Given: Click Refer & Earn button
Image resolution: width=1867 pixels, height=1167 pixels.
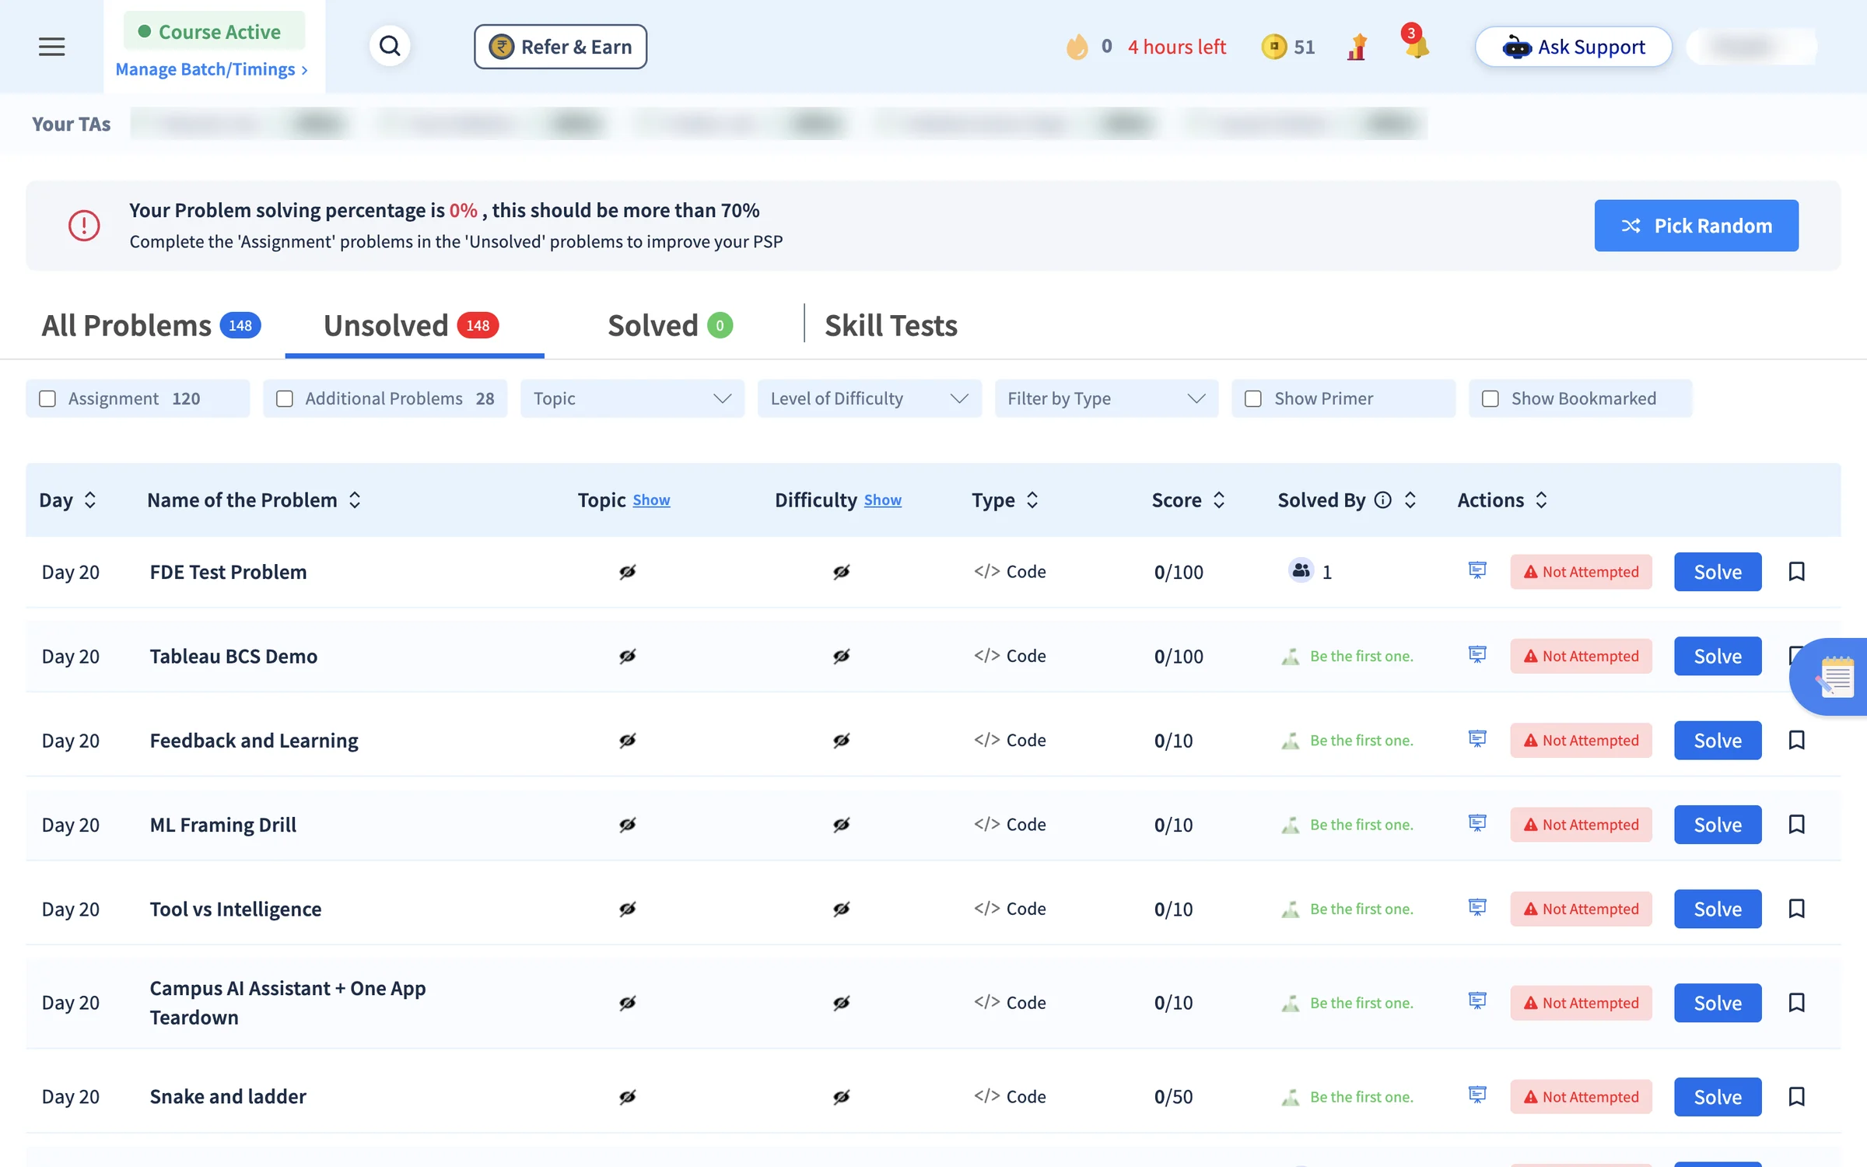Looking at the screenshot, I should pos(560,47).
